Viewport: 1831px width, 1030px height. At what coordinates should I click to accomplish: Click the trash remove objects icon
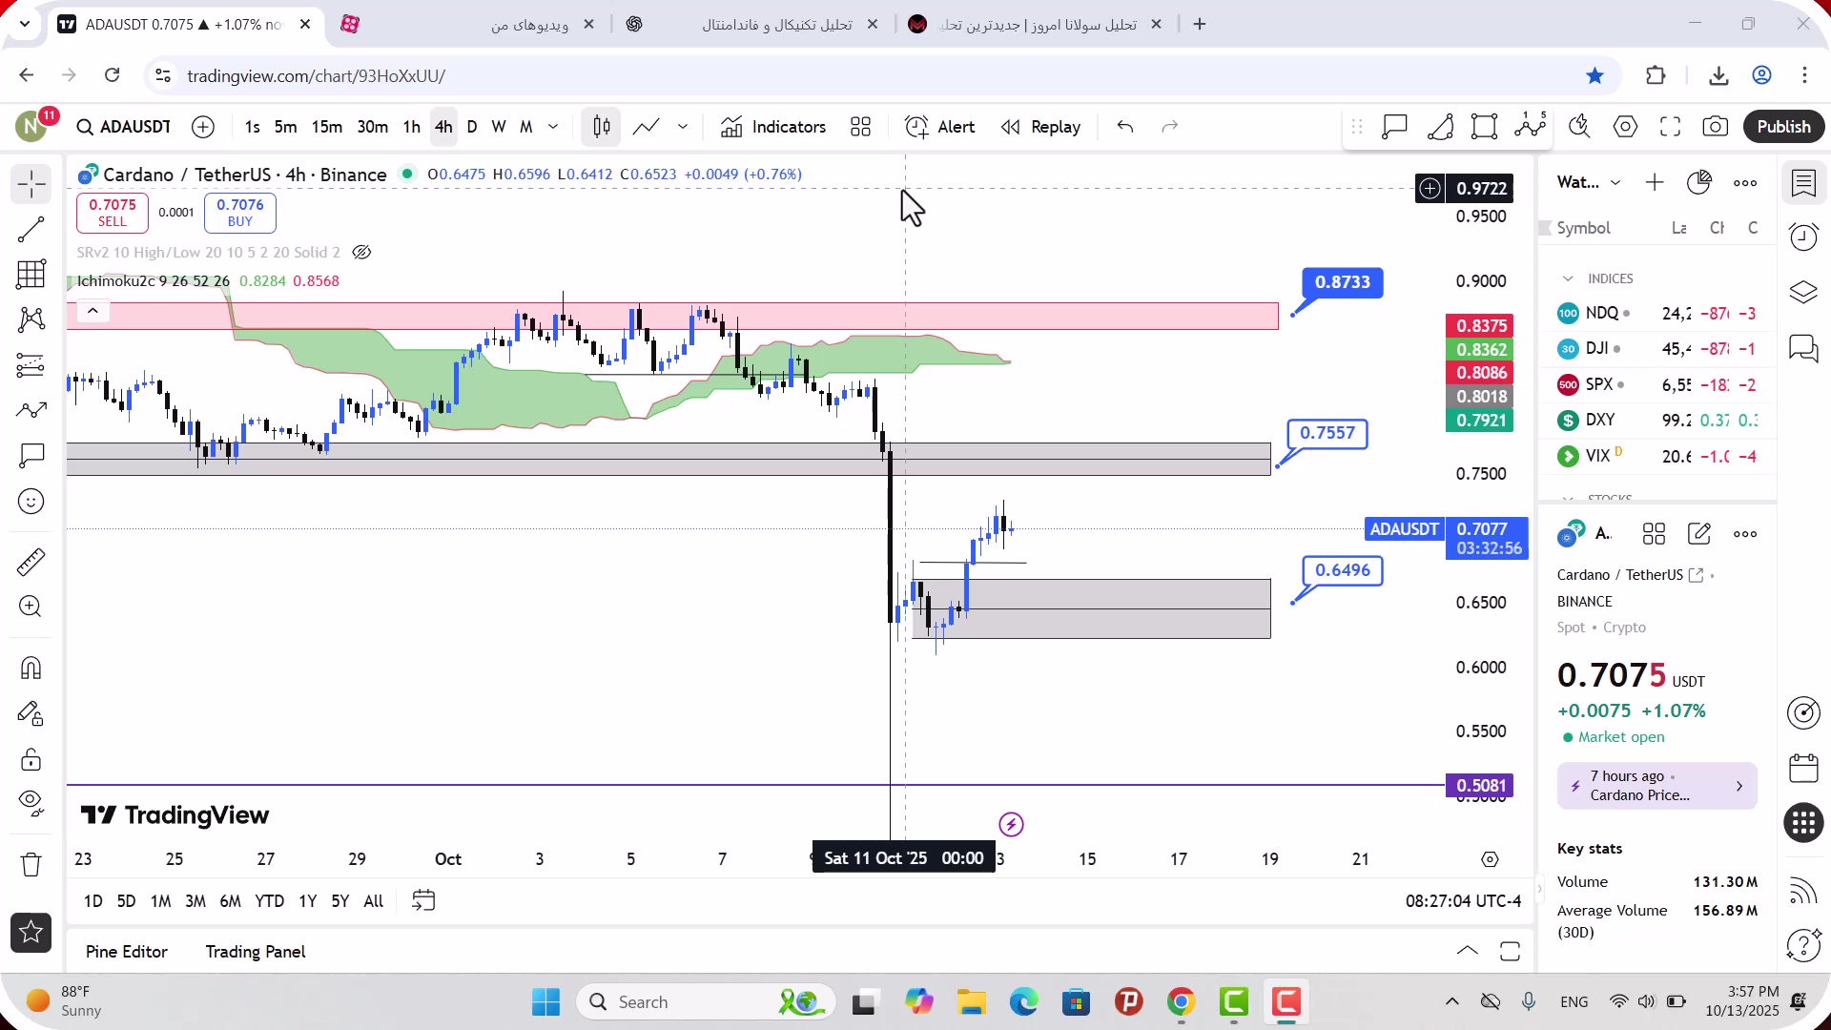pos(31,864)
